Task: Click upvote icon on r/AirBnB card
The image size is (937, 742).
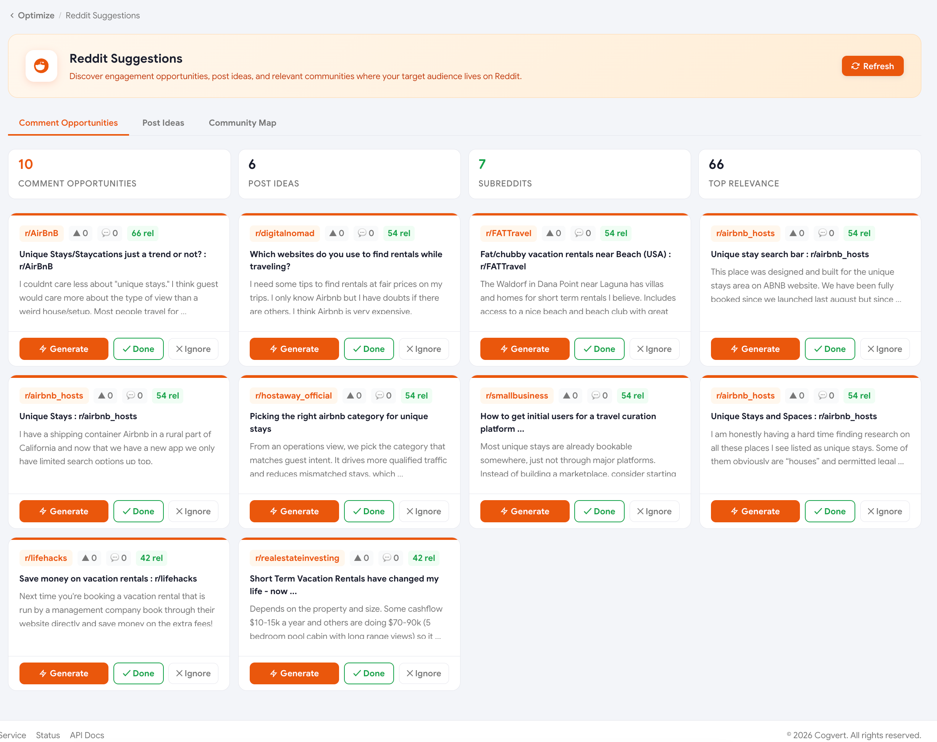Action: tap(77, 233)
